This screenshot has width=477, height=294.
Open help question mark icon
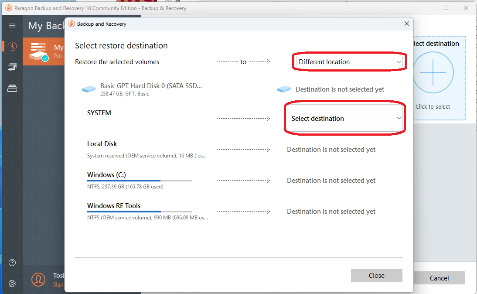click(x=12, y=263)
